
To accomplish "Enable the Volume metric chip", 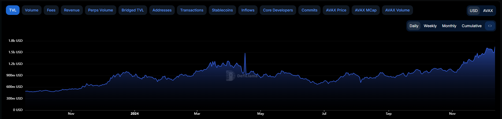I will coord(32,10).
